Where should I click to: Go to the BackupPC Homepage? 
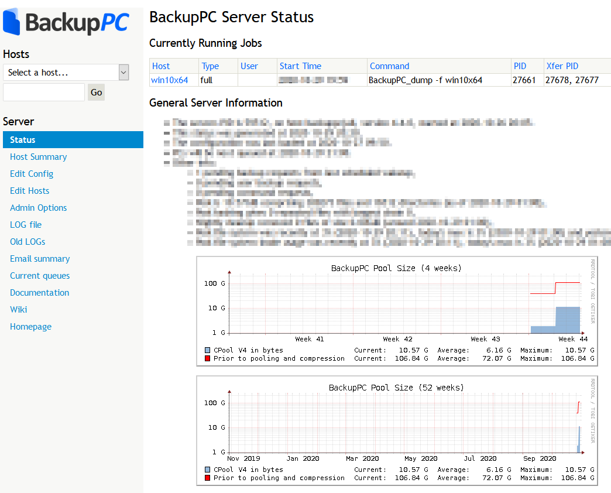(30, 326)
